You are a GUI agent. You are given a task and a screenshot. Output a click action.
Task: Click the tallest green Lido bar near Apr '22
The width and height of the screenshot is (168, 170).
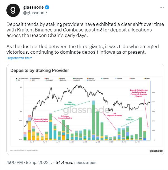pos(93,118)
